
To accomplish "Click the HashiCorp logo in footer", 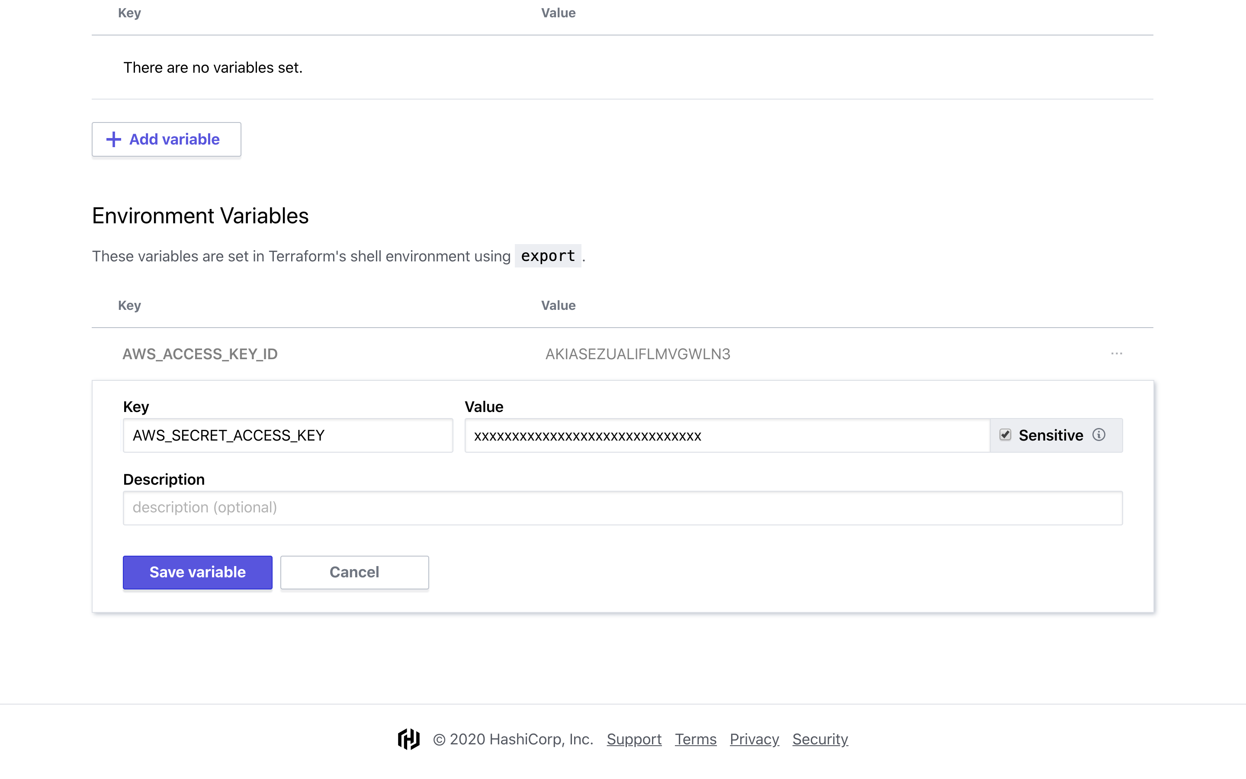I will [409, 739].
